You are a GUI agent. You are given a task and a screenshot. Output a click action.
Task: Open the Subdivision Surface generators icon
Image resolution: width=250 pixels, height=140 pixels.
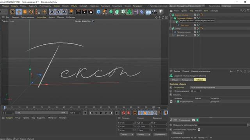(111, 12)
